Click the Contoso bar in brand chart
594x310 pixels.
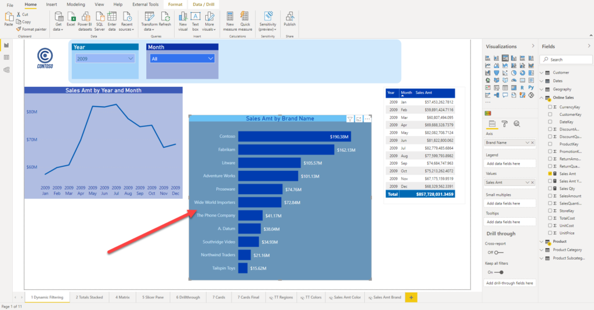point(294,137)
